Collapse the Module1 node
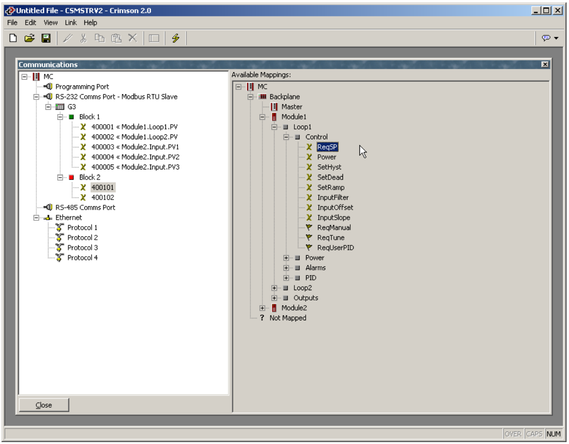 (262, 117)
